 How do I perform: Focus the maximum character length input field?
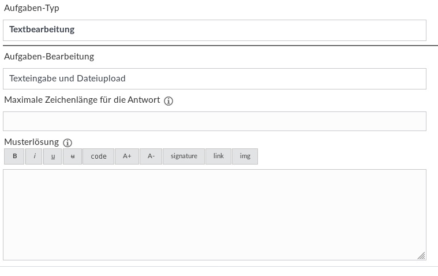point(215,121)
